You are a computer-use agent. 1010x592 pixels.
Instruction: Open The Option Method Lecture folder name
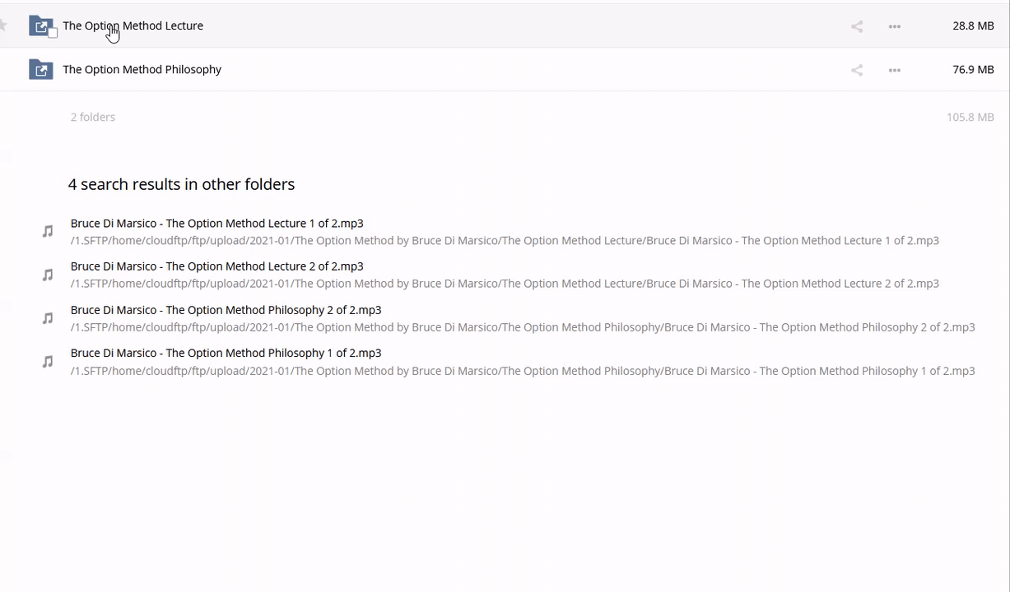click(x=133, y=25)
